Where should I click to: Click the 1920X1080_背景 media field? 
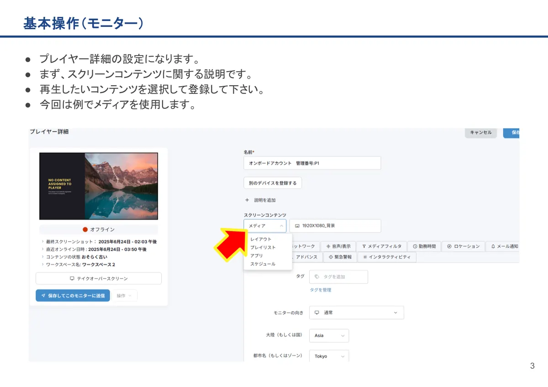coord(335,226)
